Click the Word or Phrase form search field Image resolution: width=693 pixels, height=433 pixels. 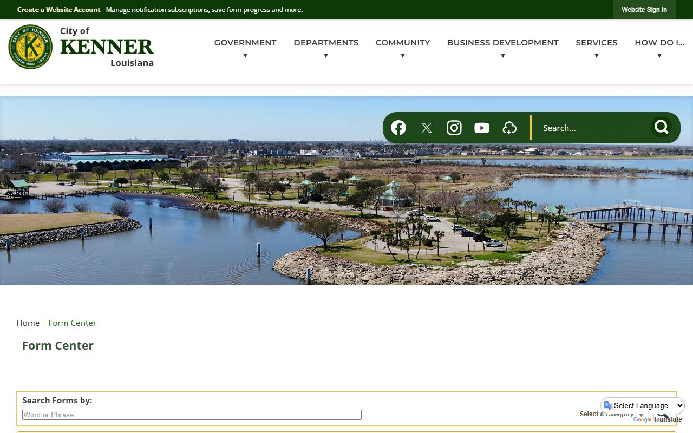click(192, 415)
